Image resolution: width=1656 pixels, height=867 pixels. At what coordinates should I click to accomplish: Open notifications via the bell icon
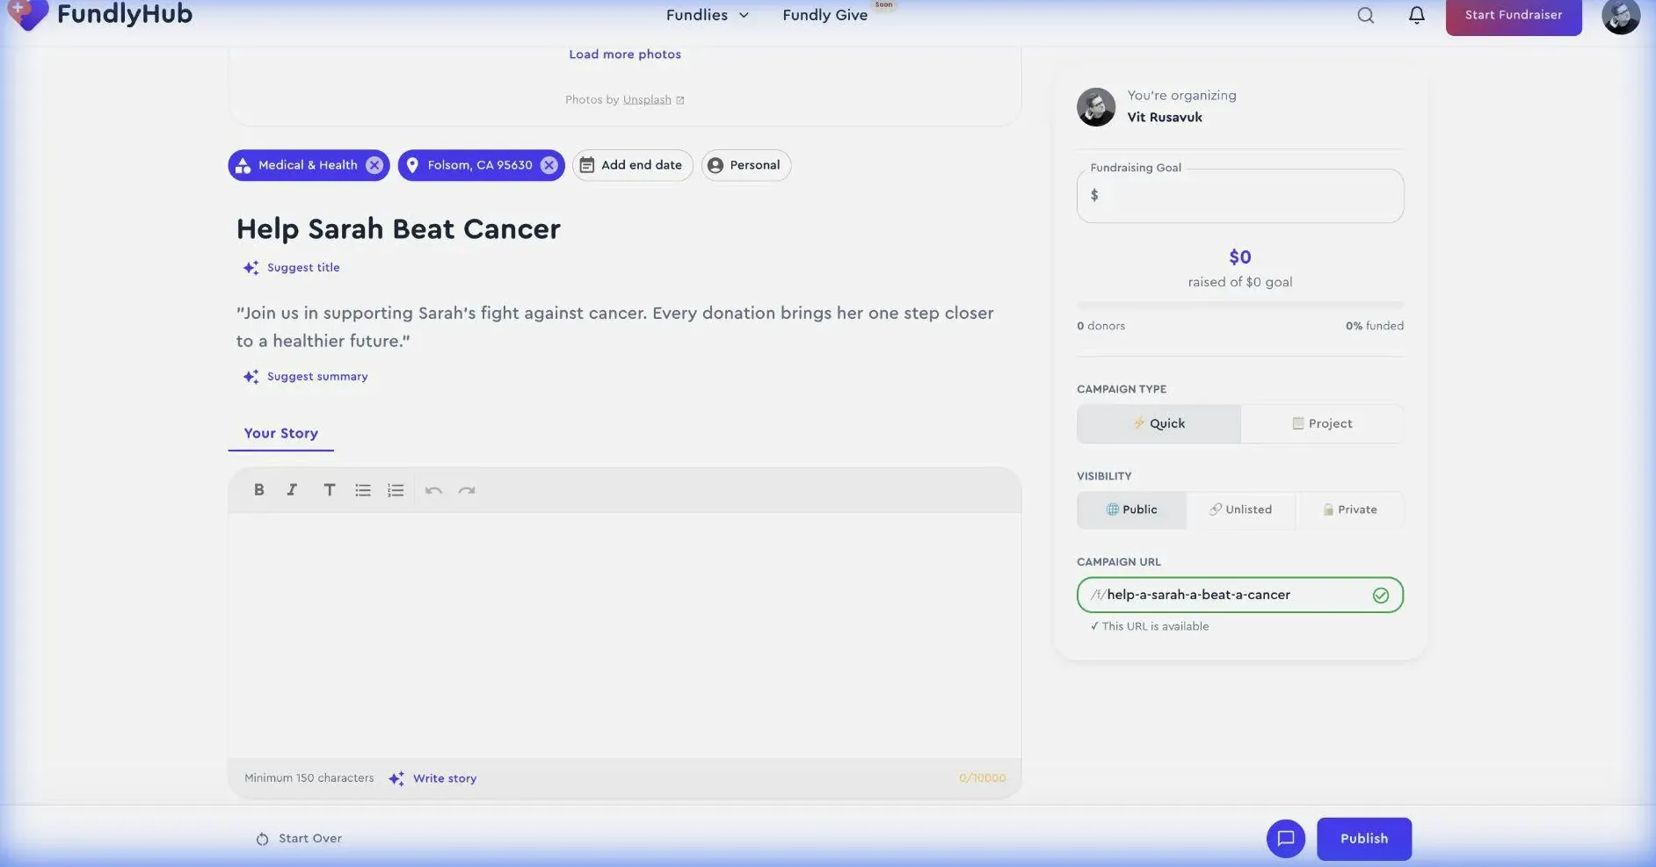1416,15
